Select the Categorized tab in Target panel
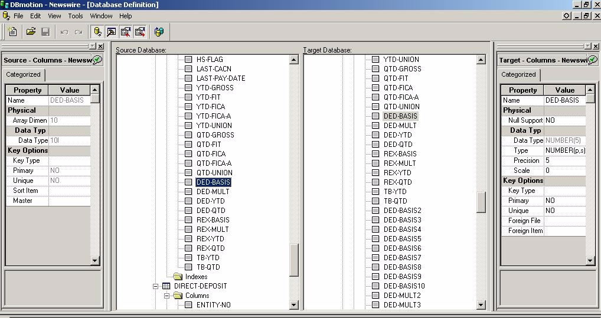This screenshot has width=601, height=318. pyautogui.click(x=518, y=75)
